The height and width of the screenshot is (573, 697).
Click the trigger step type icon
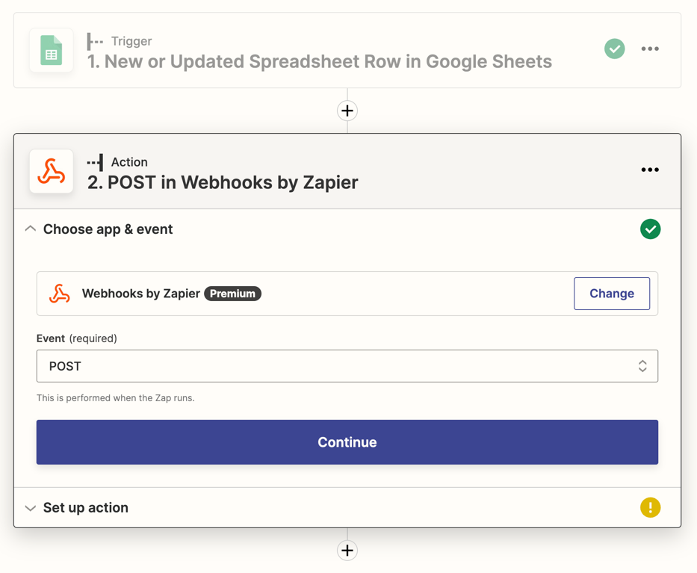[x=95, y=41]
